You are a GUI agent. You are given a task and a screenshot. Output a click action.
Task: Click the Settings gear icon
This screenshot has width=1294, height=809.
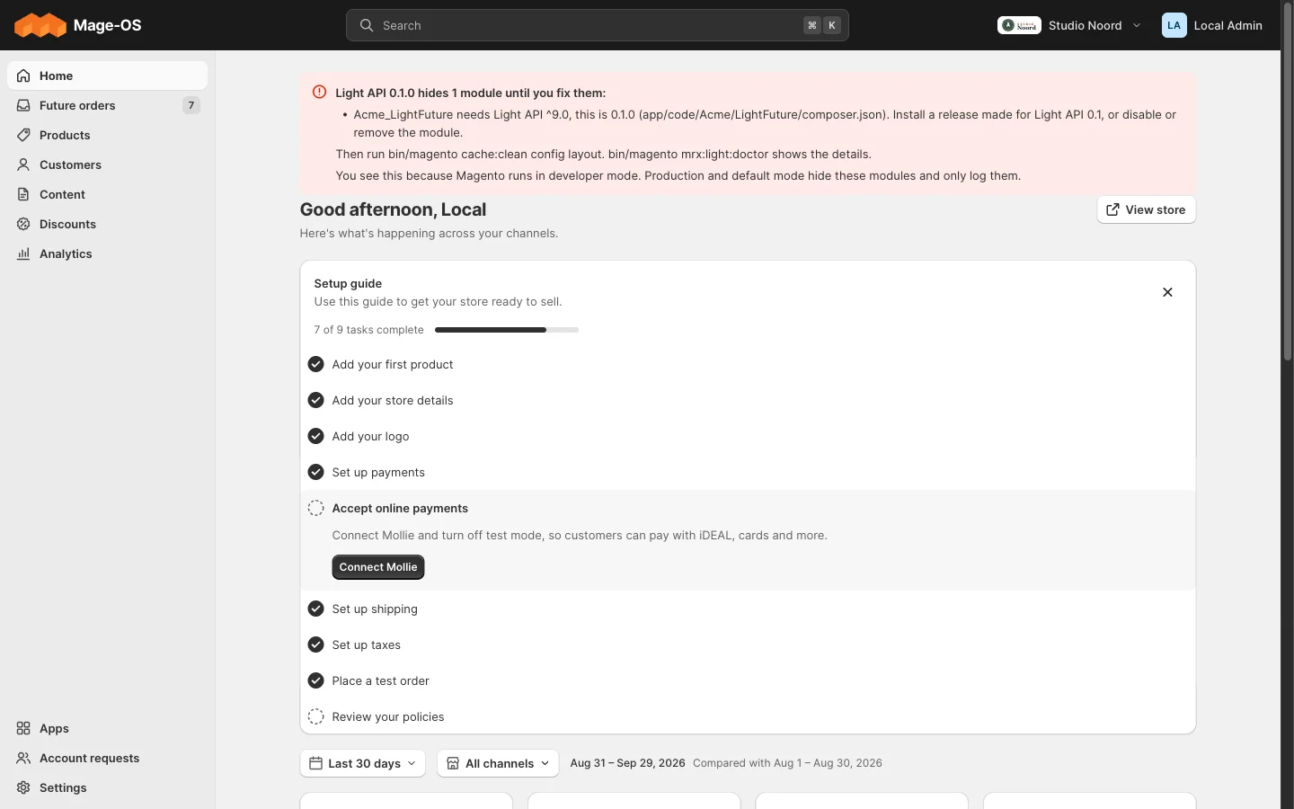(23, 787)
